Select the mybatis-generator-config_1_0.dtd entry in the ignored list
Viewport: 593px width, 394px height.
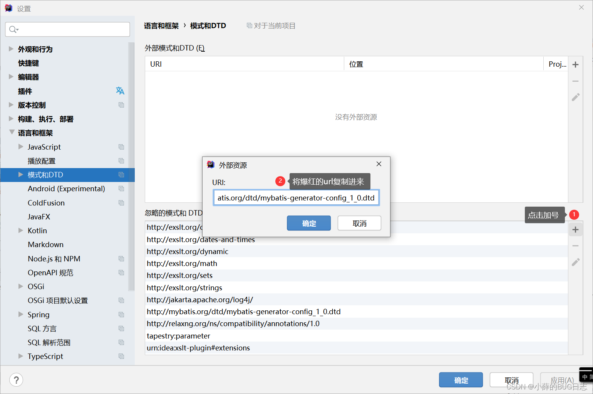click(x=356, y=311)
